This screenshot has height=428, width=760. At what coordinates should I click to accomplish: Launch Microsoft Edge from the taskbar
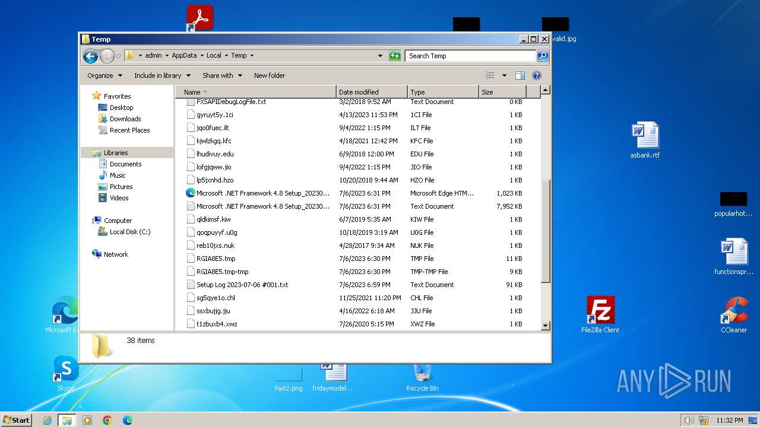point(127,420)
